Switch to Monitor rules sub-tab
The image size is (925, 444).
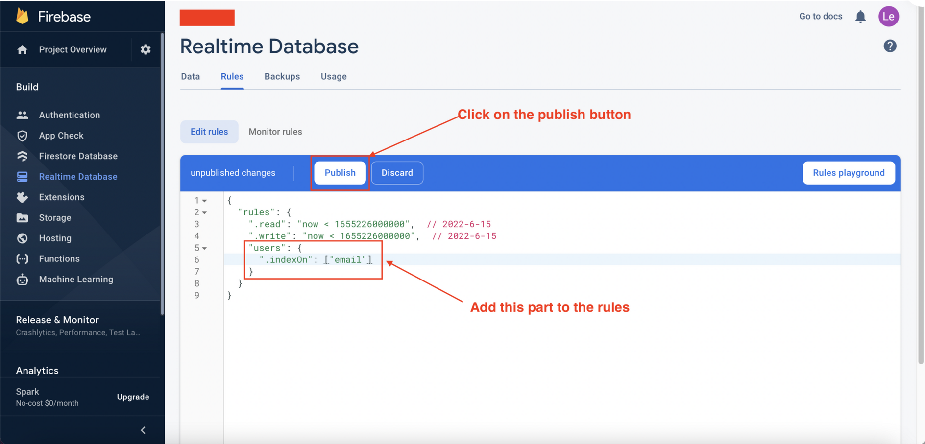(x=275, y=132)
